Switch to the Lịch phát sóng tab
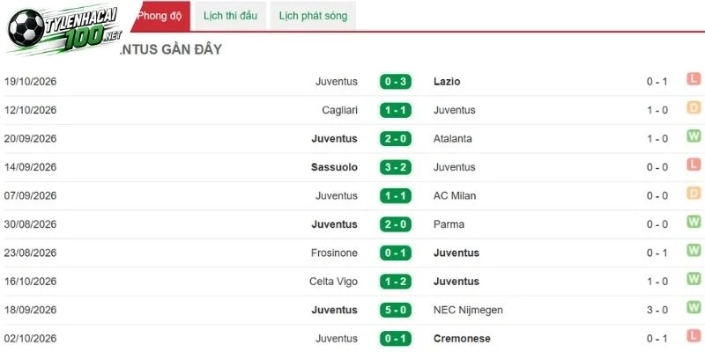705x352 pixels. [x=313, y=16]
